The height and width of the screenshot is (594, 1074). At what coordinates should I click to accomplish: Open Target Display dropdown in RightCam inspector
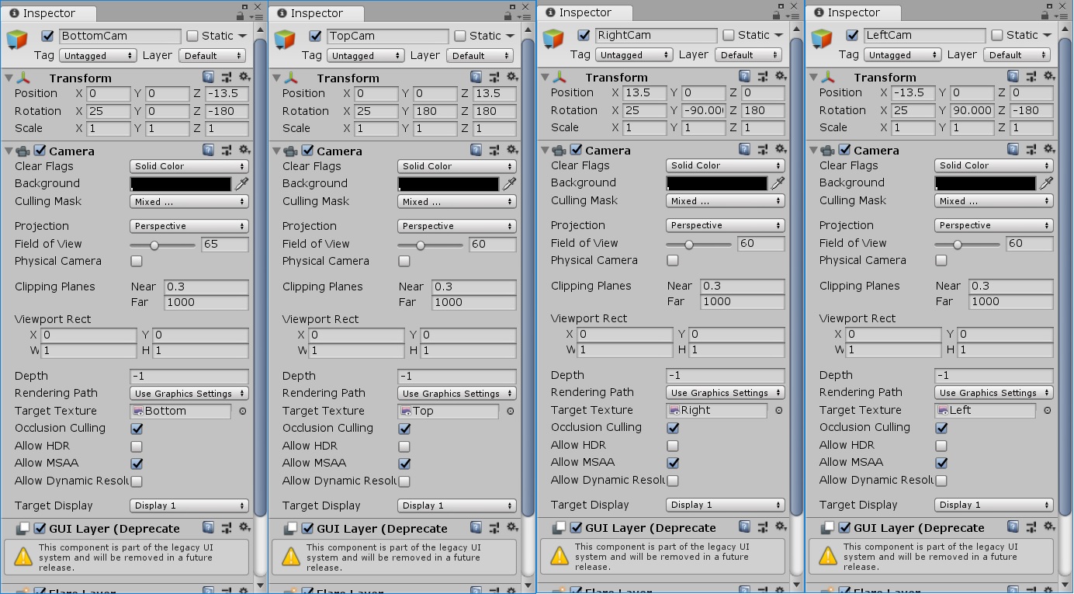point(726,505)
